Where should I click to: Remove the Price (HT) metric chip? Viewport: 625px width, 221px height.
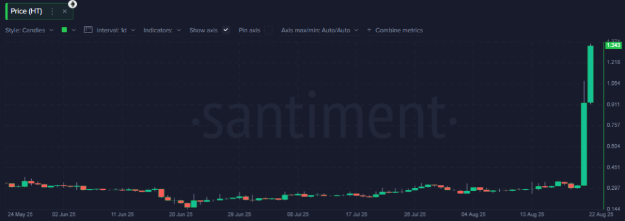click(65, 11)
